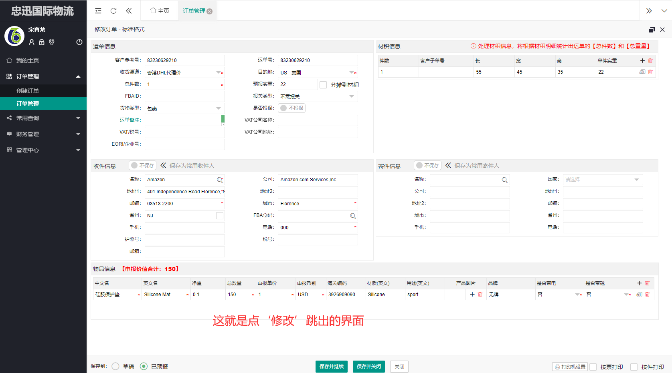Collapse sidebar with the hamburger menu icon
Image resolution: width=672 pixels, height=373 pixels.
click(98, 11)
